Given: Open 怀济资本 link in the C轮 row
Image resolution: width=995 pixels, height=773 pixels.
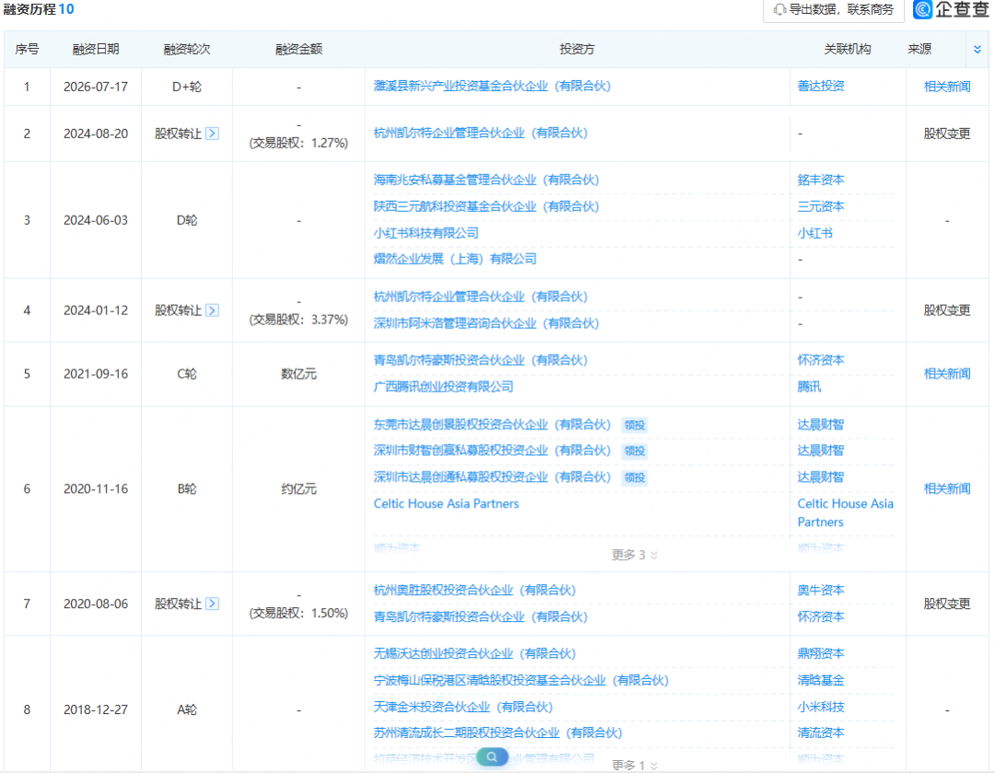Looking at the screenshot, I should [x=821, y=360].
